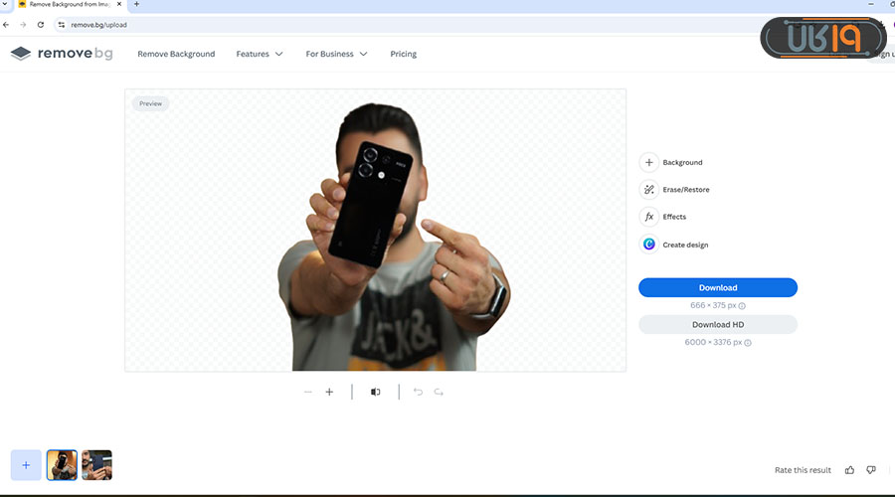895x497 pixels.
Task: Open the Remove Background menu item
Action: coord(176,54)
